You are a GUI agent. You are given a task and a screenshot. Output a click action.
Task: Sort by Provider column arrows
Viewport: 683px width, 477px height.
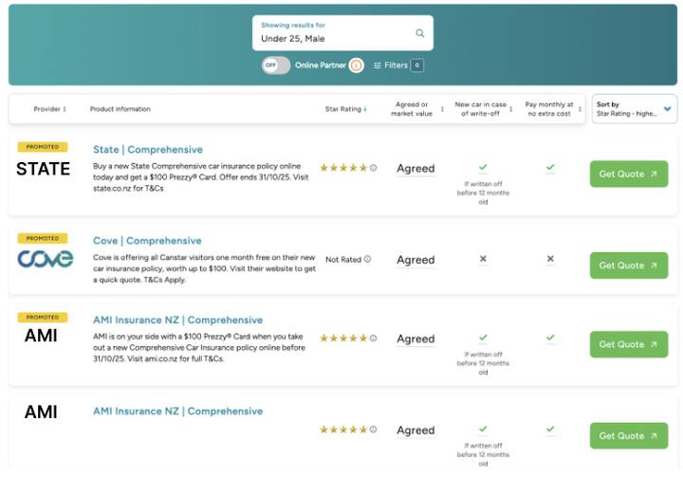tap(65, 109)
